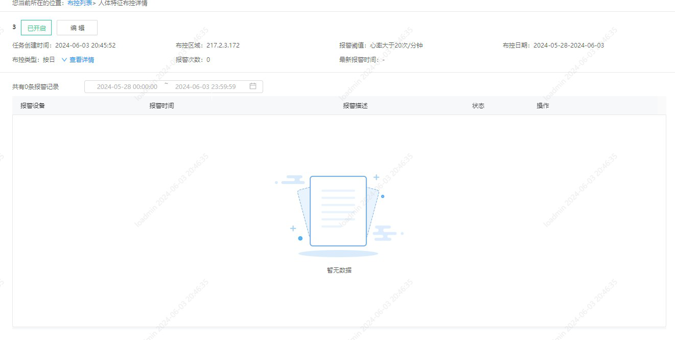Click the 布控类型：按日 text
675x340 pixels.
pos(34,60)
